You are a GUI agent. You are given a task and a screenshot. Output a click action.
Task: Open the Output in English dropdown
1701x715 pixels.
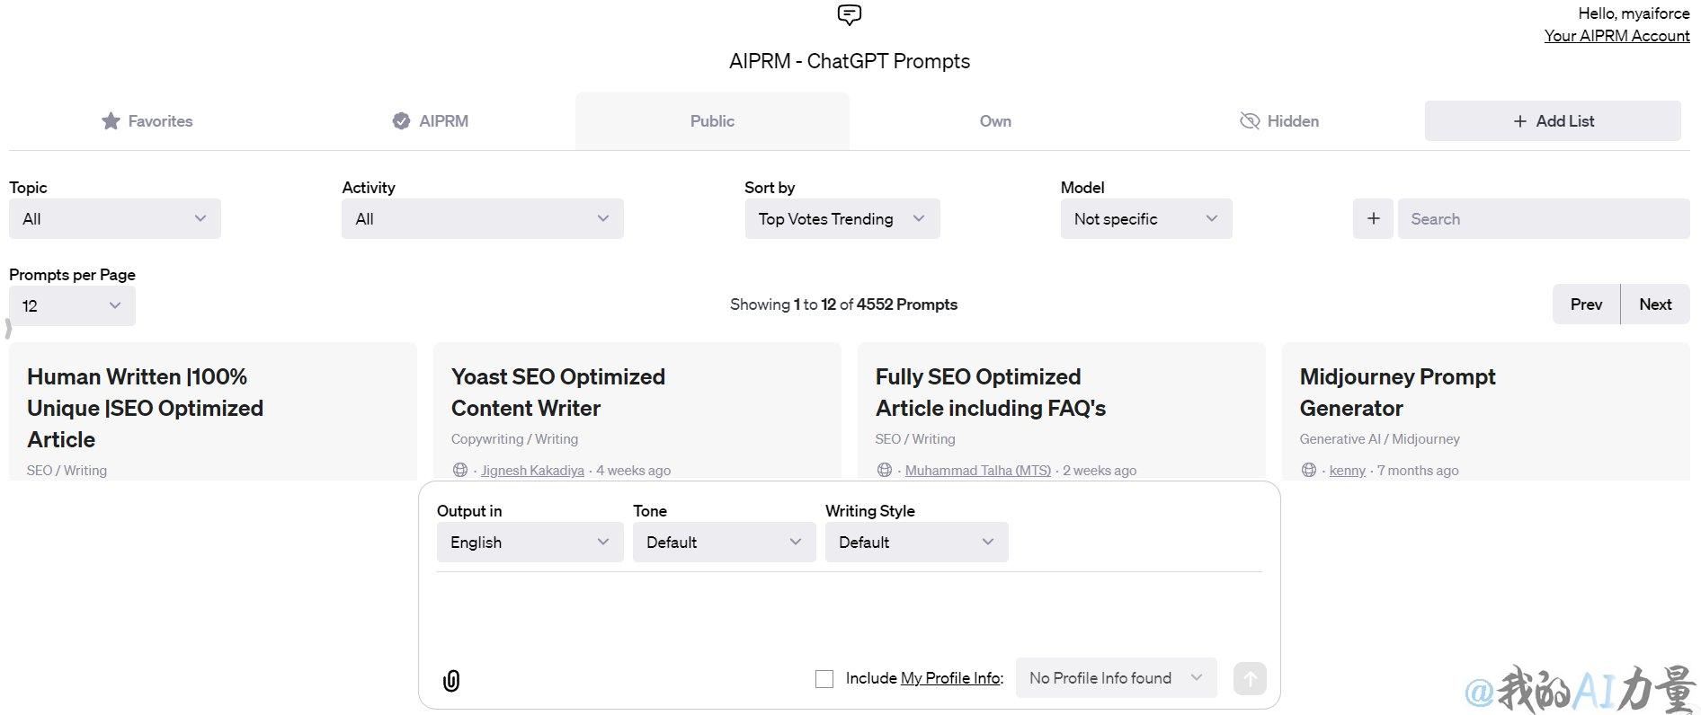[530, 542]
